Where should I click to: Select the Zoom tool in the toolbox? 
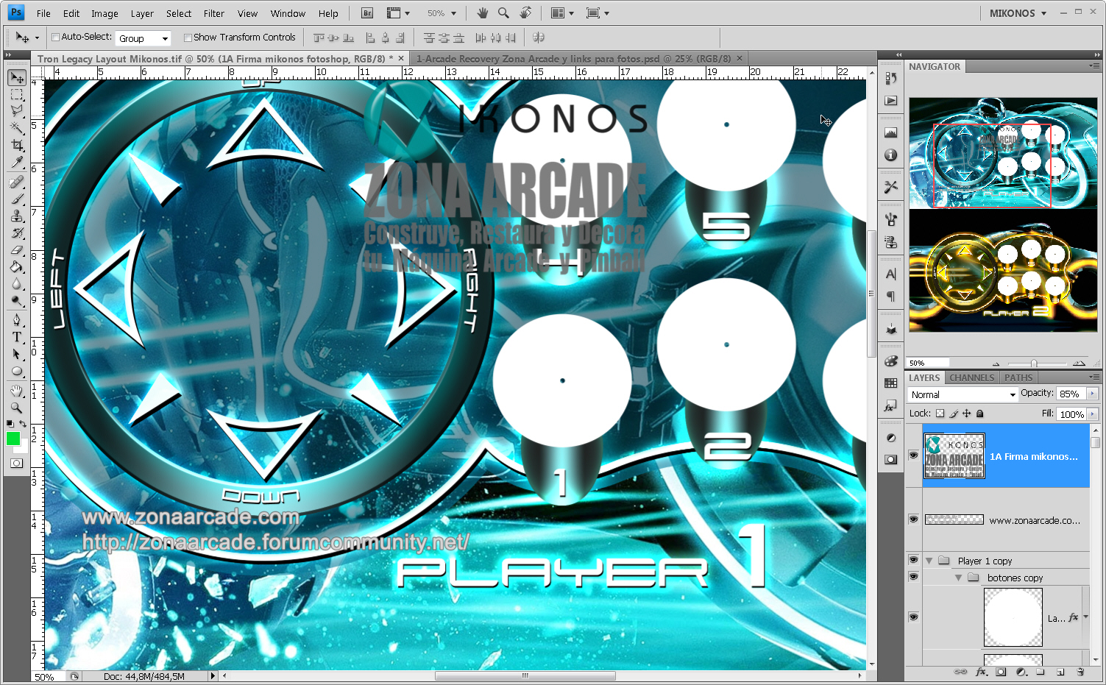(x=16, y=408)
